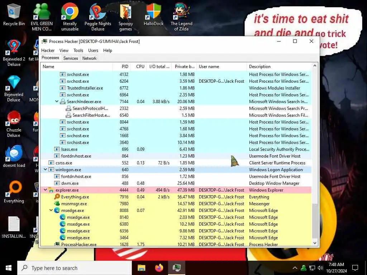This screenshot has width=367, height=275.
Task: Sort by the User name column header
Action: click(221, 66)
